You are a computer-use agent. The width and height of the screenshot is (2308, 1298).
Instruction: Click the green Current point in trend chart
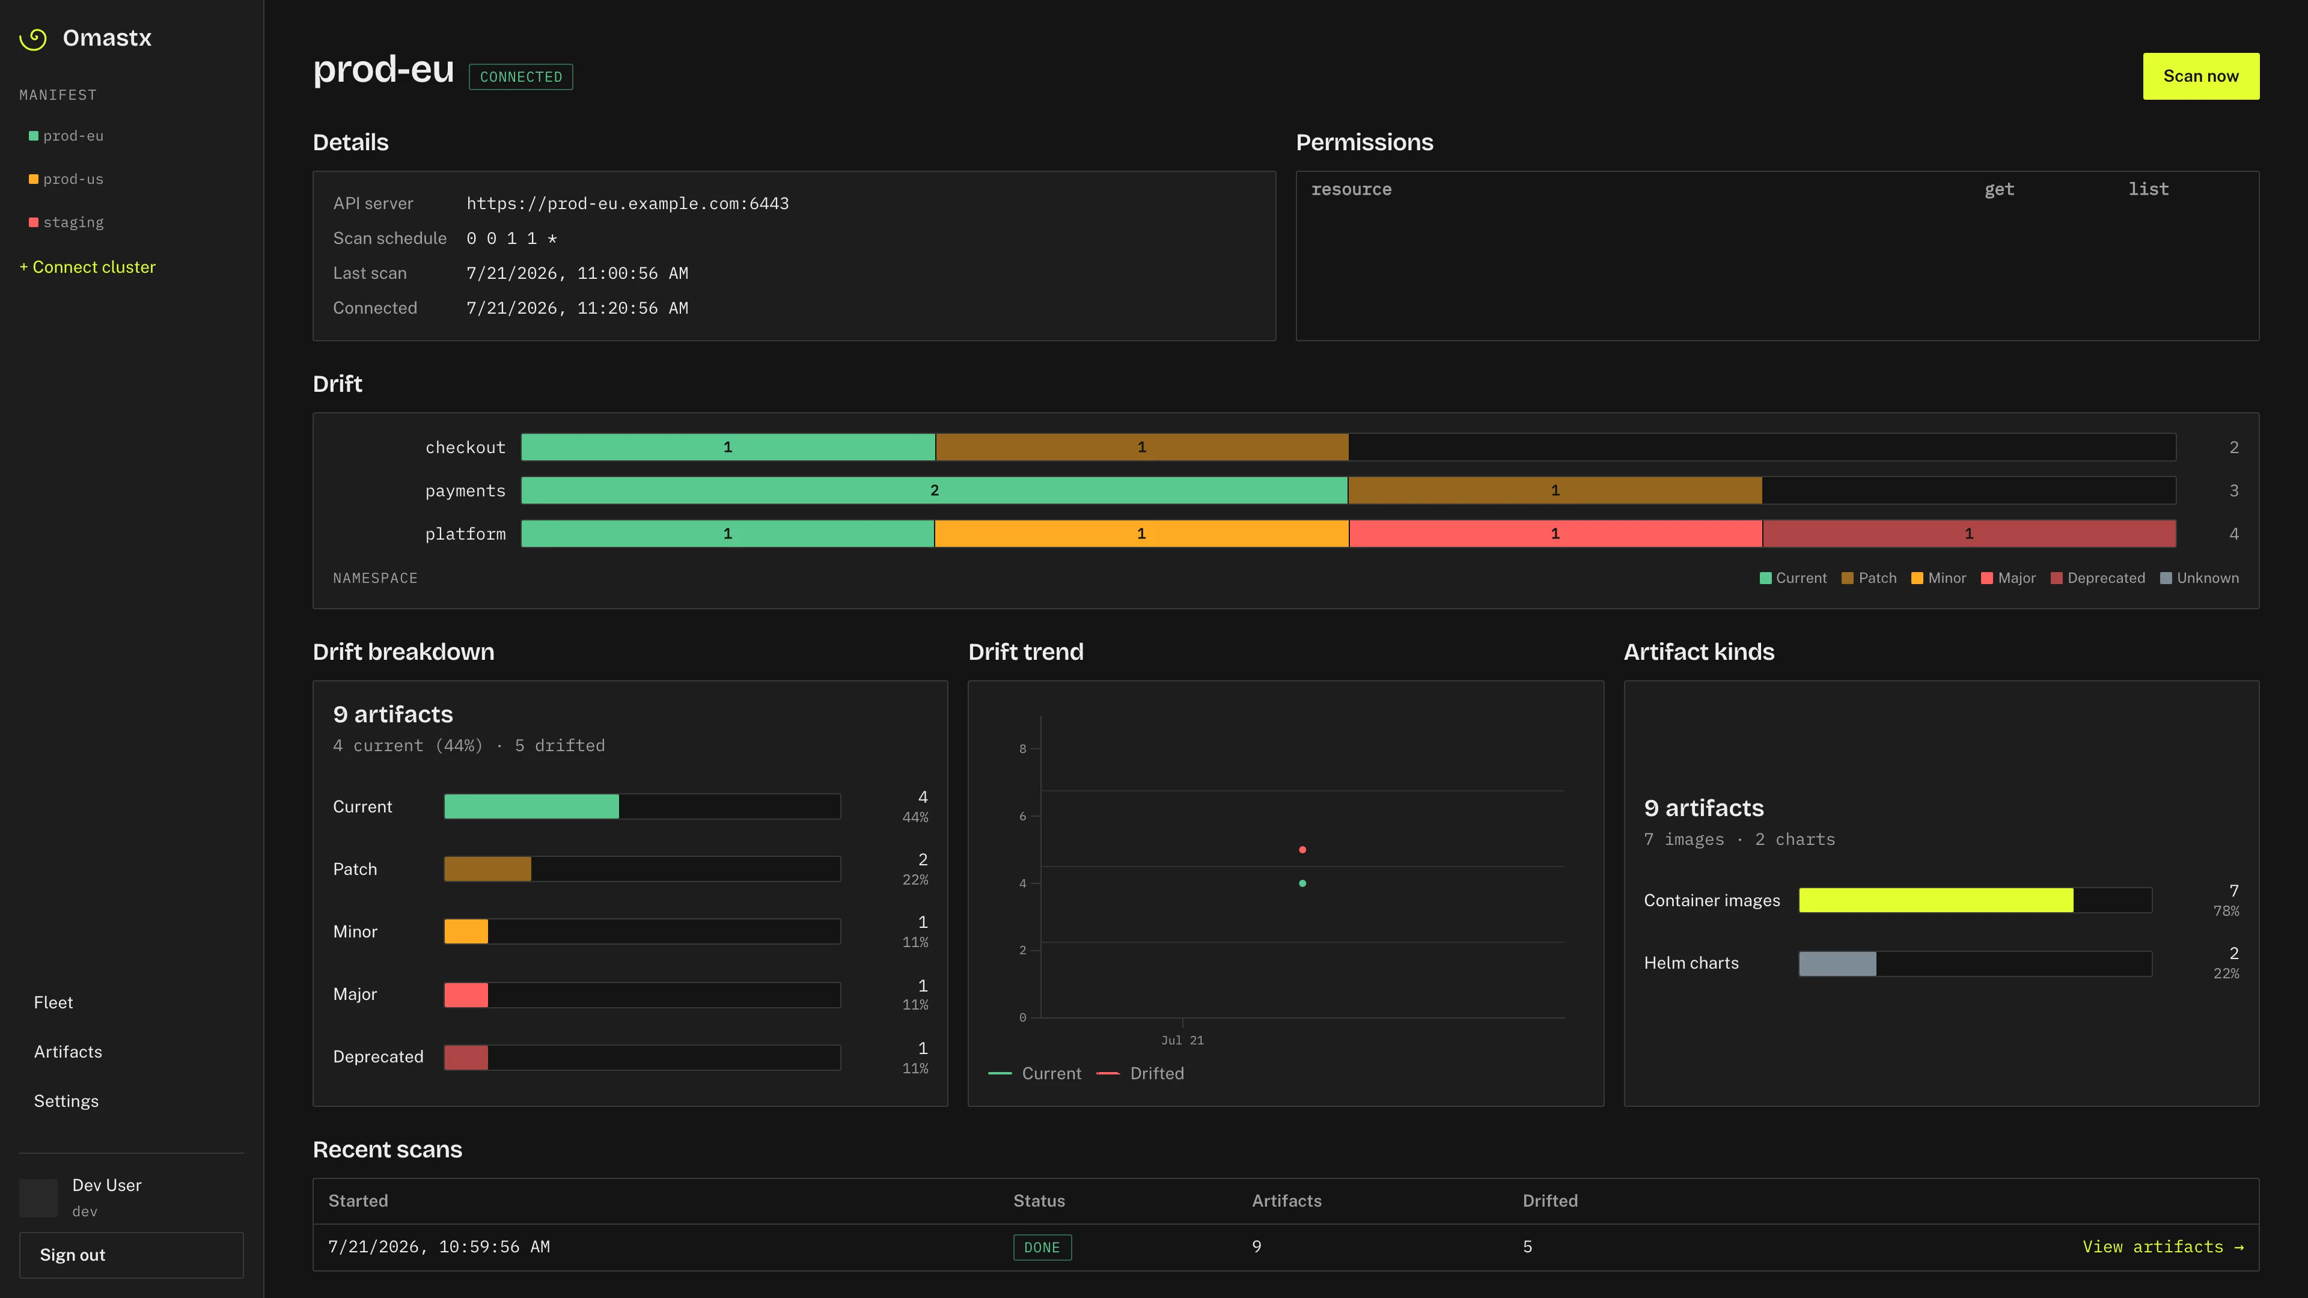coord(1302,883)
